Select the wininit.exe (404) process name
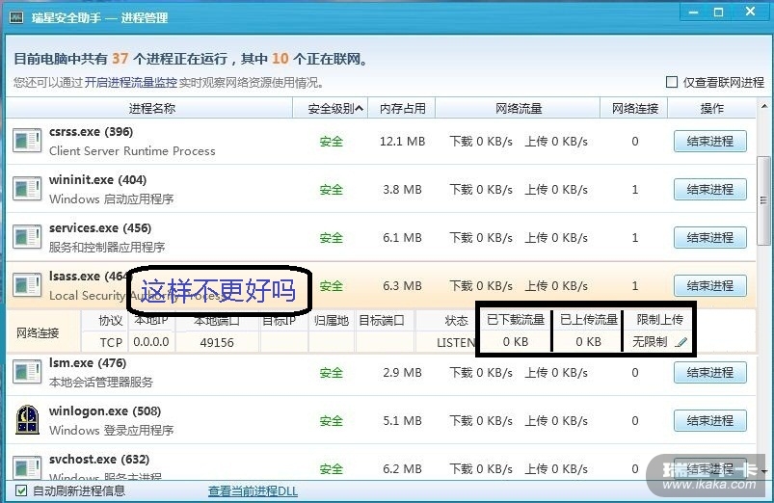 [x=97, y=179]
